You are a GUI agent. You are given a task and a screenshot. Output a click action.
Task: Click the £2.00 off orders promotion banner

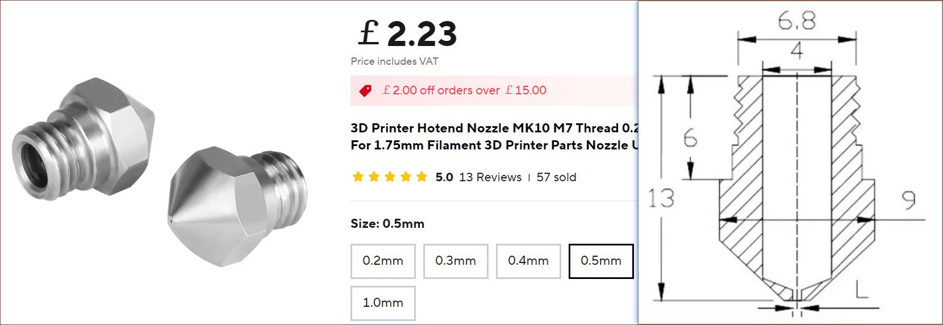pyautogui.click(x=465, y=90)
